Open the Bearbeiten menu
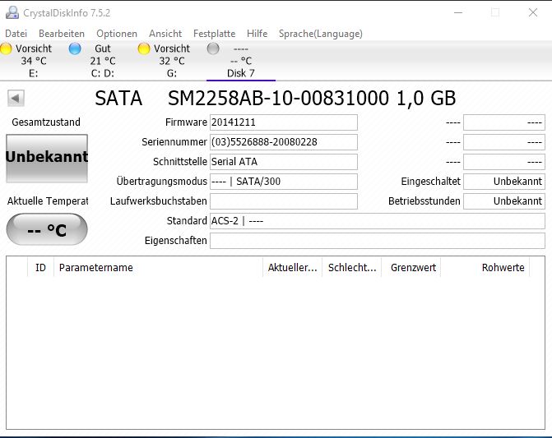 [x=62, y=34]
